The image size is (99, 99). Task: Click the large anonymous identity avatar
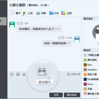(96, 32)
